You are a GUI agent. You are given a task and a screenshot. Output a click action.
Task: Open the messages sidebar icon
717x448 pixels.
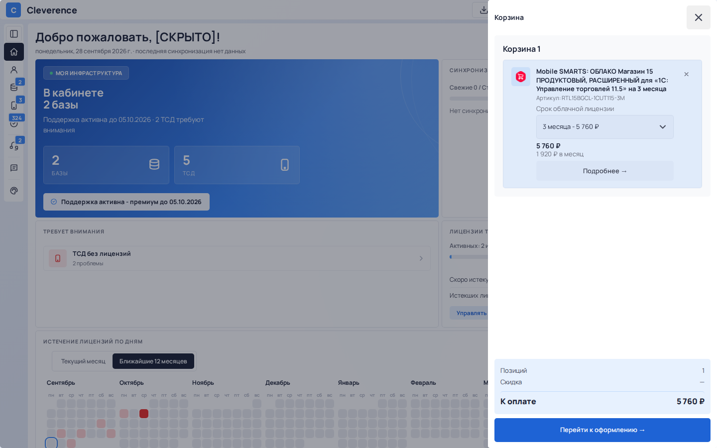14,168
